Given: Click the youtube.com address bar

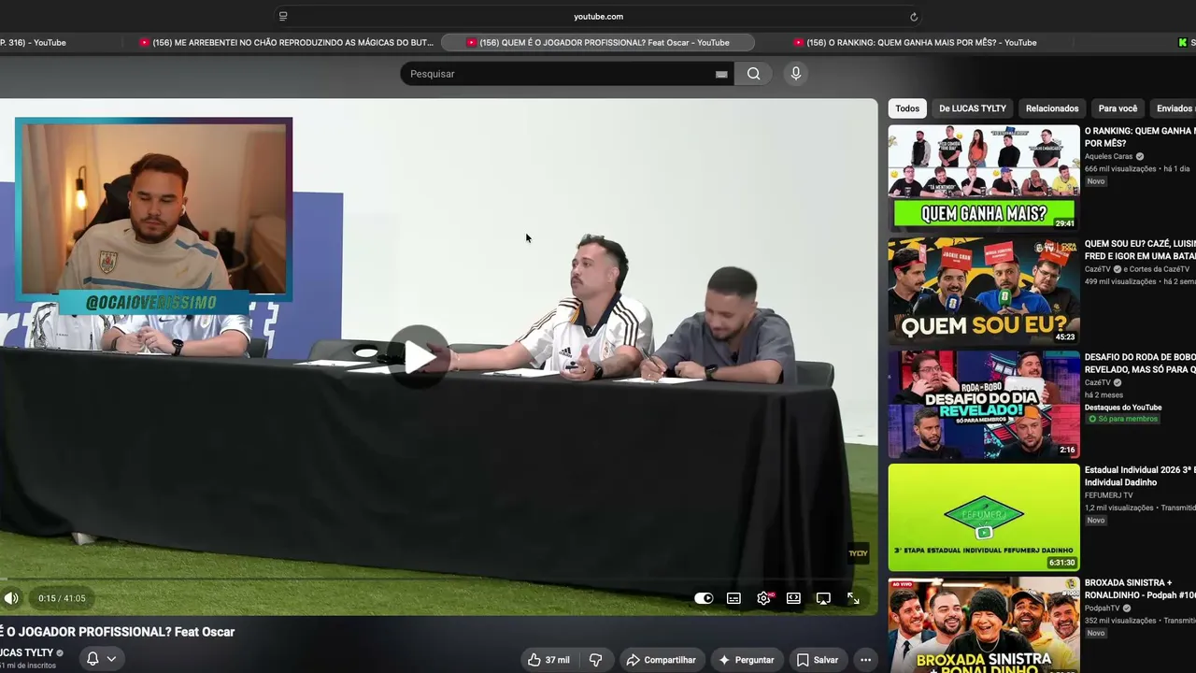Looking at the screenshot, I should 598,16.
